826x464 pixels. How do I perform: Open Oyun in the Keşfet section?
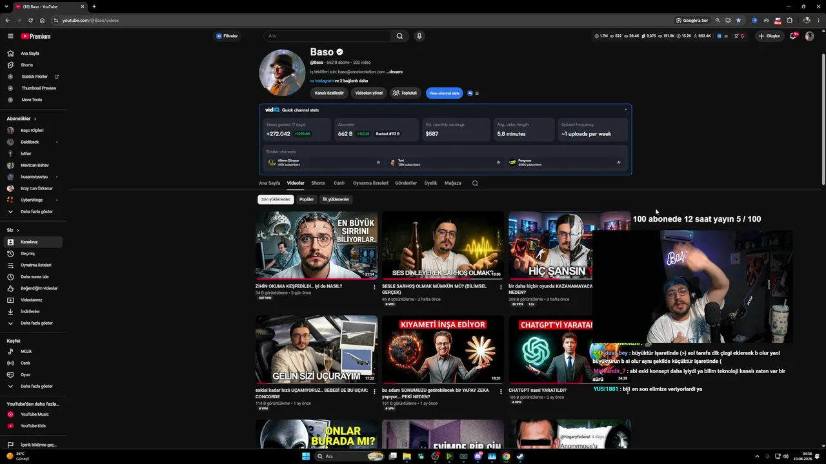click(33, 374)
